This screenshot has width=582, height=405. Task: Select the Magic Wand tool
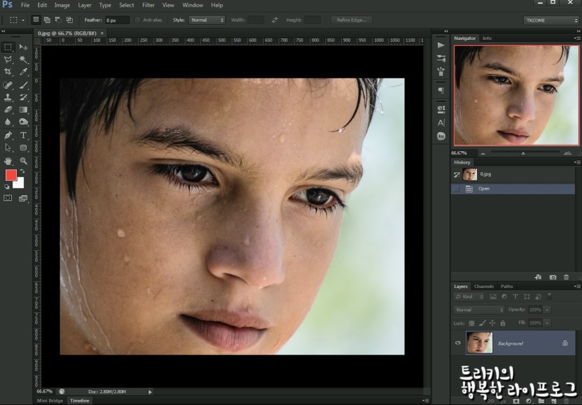click(x=24, y=60)
